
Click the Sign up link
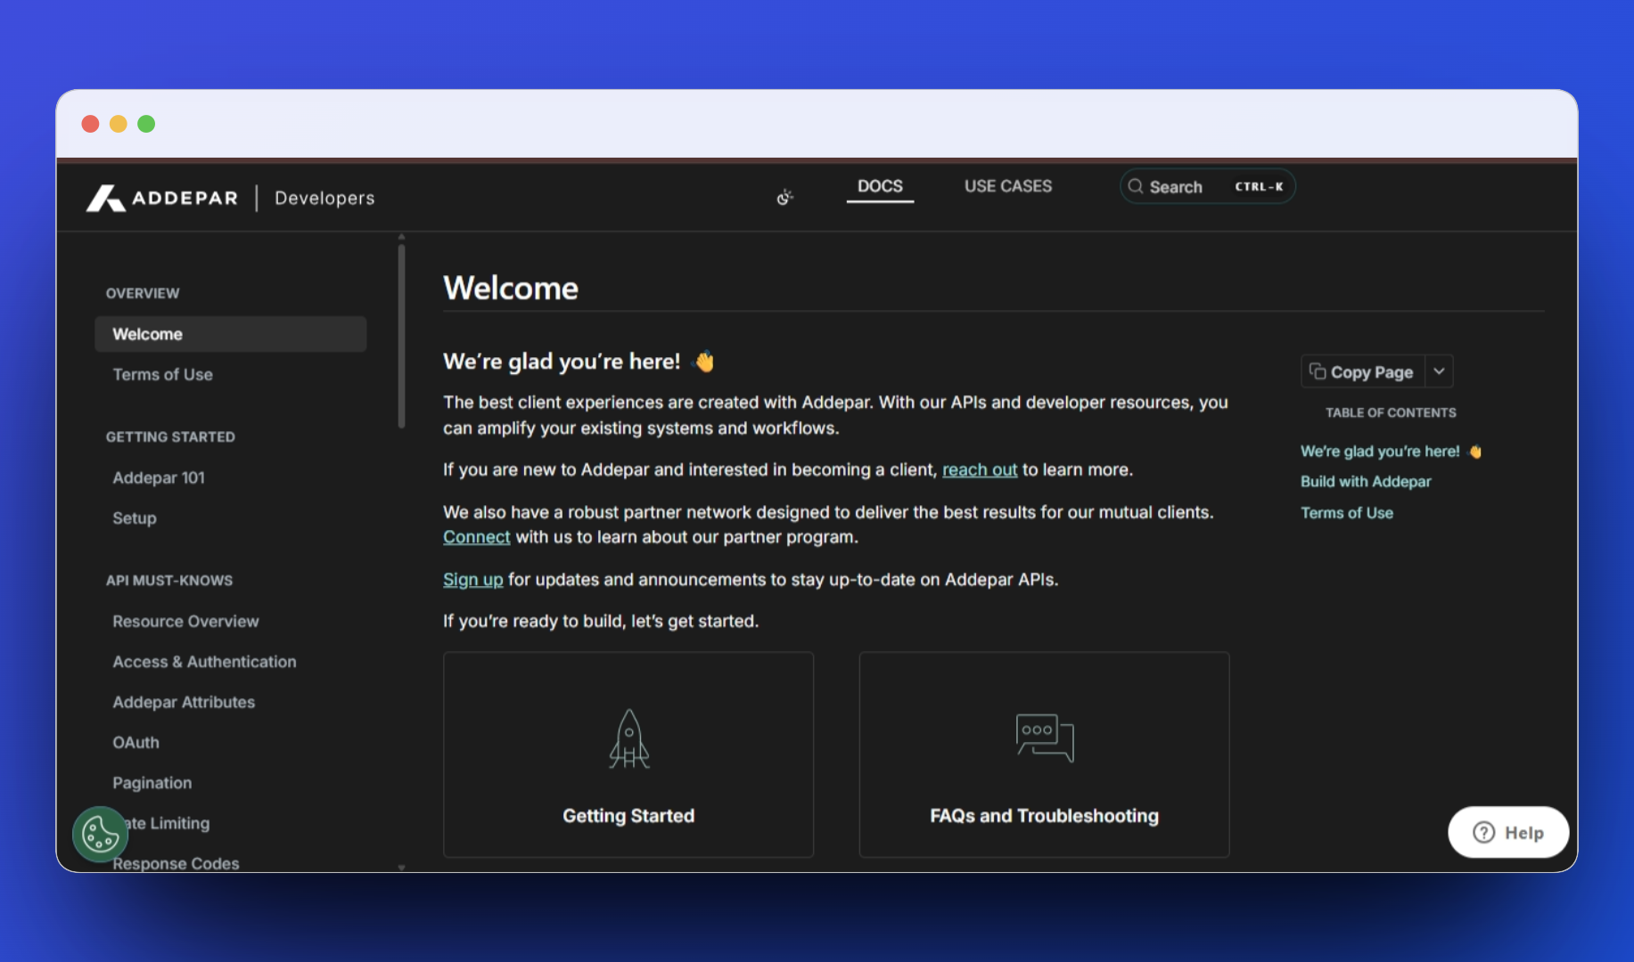pyautogui.click(x=472, y=580)
